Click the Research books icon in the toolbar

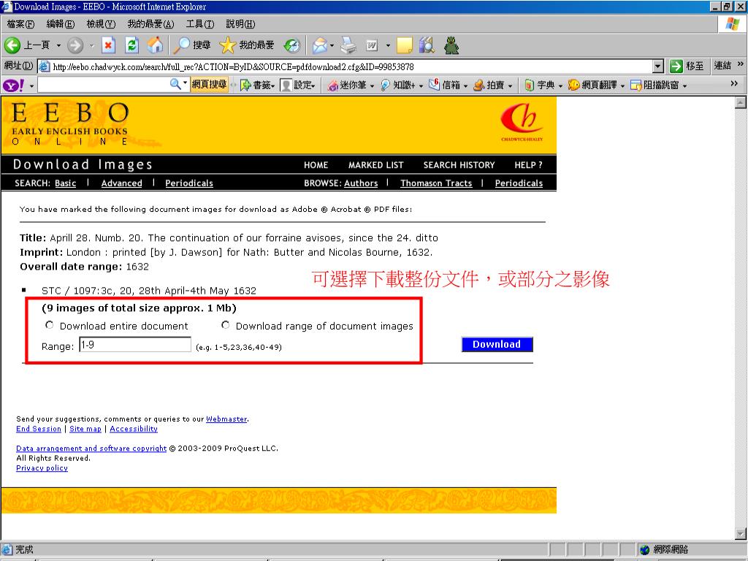pyautogui.click(x=427, y=45)
